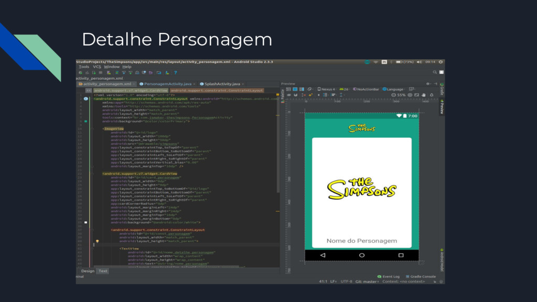Toggle the autoconnect magnet icon
The width and height of the screenshot is (537, 302).
[x=296, y=95]
